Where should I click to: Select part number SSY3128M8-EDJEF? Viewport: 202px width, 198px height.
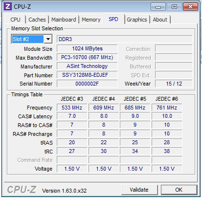87,75
